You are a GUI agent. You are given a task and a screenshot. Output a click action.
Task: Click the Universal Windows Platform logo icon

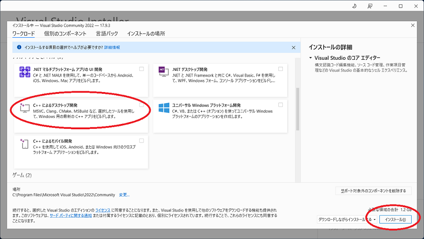coord(164,108)
